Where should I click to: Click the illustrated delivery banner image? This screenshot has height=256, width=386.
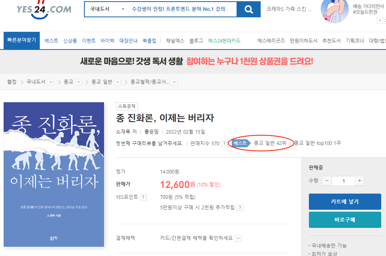(335, 11)
